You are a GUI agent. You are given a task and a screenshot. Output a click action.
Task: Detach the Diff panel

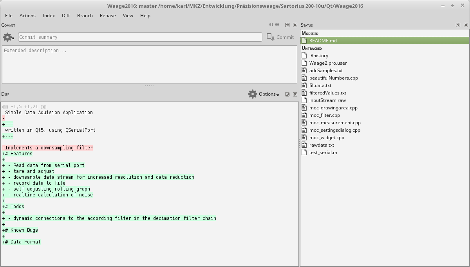pyautogui.click(x=287, y=94)
